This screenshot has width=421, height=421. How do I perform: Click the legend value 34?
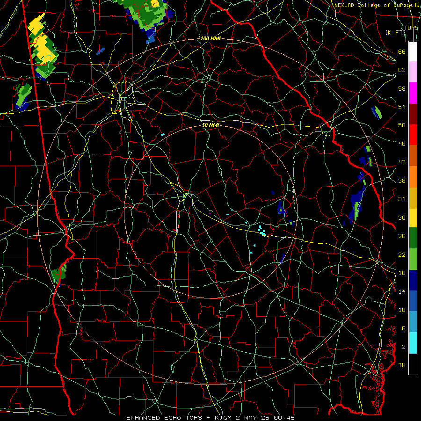click(x=402, y=199)
